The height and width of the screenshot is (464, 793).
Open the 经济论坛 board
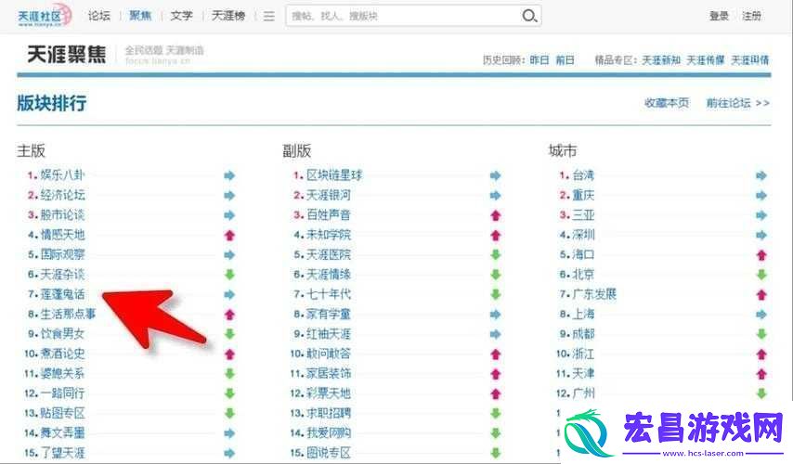click(63, 195)
